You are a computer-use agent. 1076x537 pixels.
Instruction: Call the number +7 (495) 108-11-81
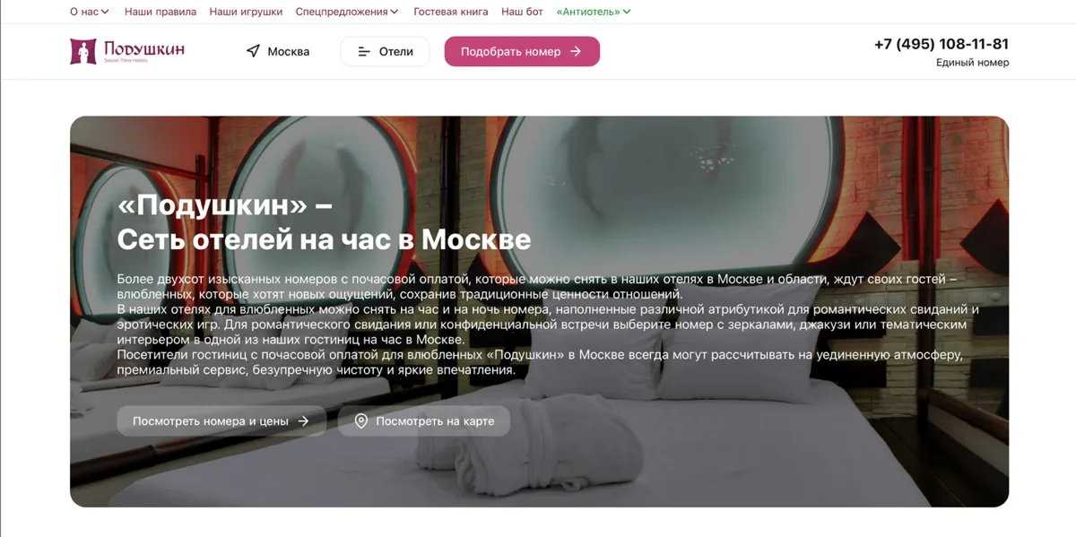pyautogui.click(x=941, y=44)
